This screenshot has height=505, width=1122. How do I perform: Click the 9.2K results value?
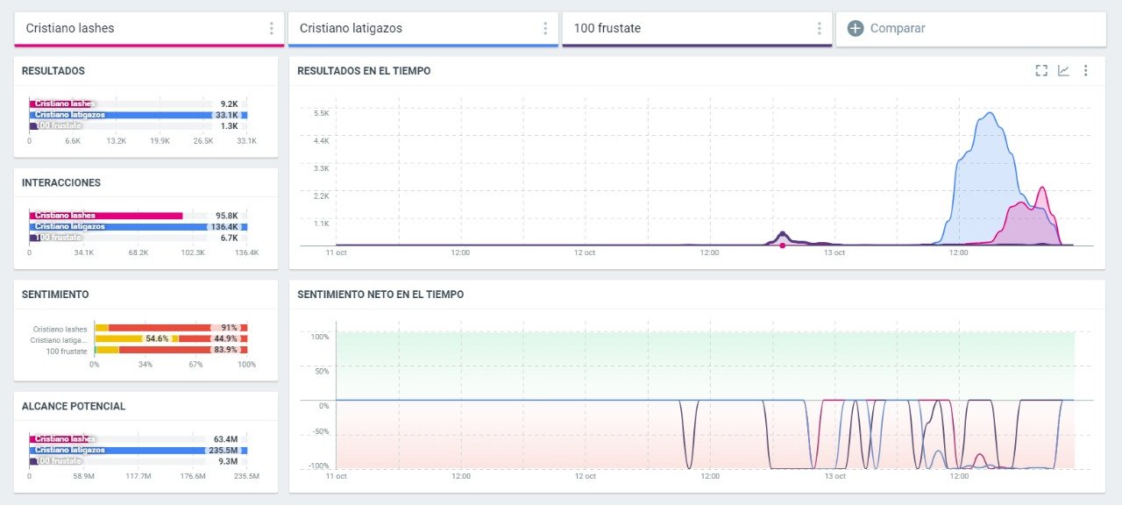(229, 103)
